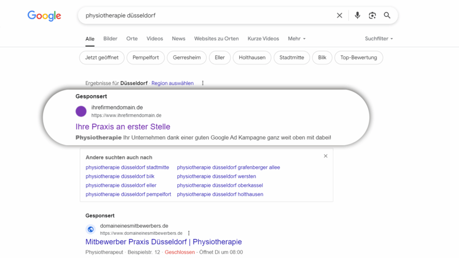Open the Ihre Praxis an erster Stelle link
The image size is (459, 258).
point(123,127)
